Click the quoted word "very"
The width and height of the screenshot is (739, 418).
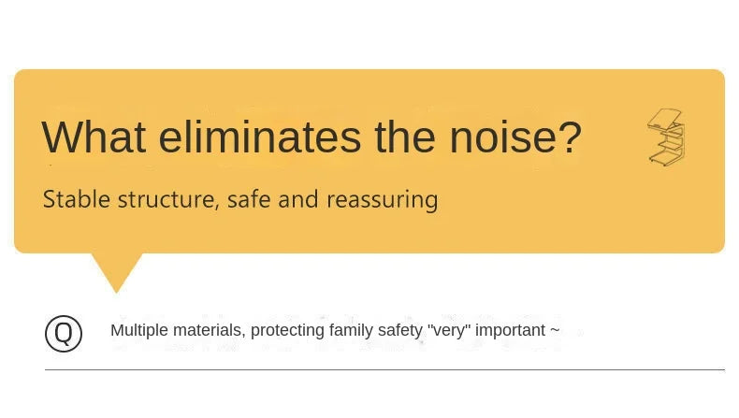tap(449, 330)
